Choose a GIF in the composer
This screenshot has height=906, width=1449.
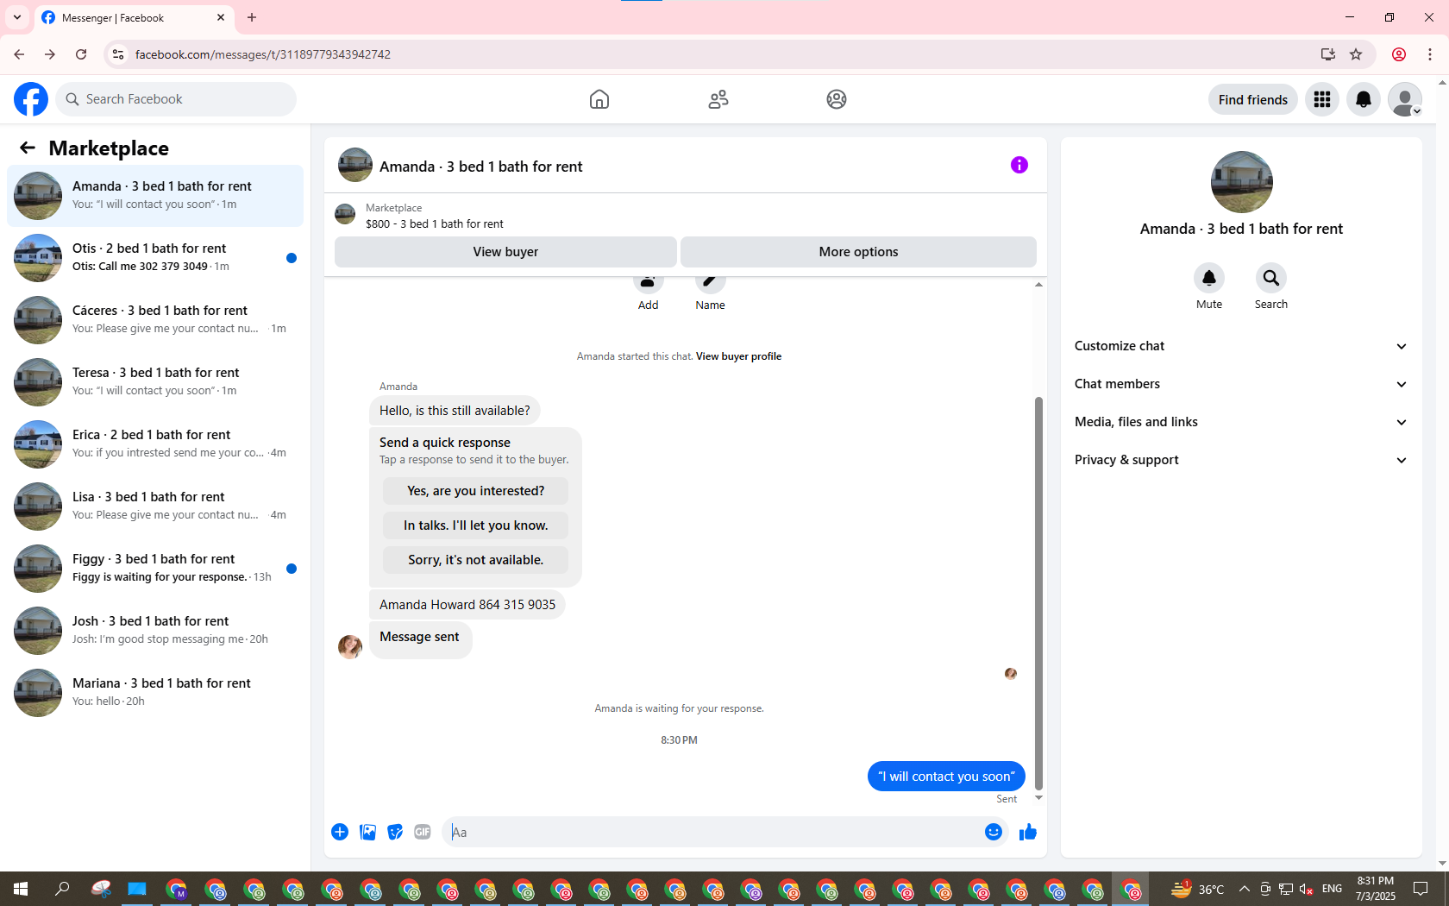[x=423, y=832]
